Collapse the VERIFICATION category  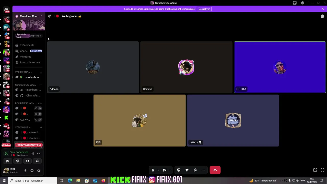pyautogui.click(x=24, y=72)
